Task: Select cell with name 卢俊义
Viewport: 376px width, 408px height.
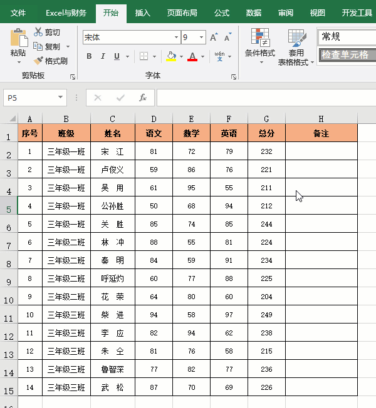Action: 113,170
